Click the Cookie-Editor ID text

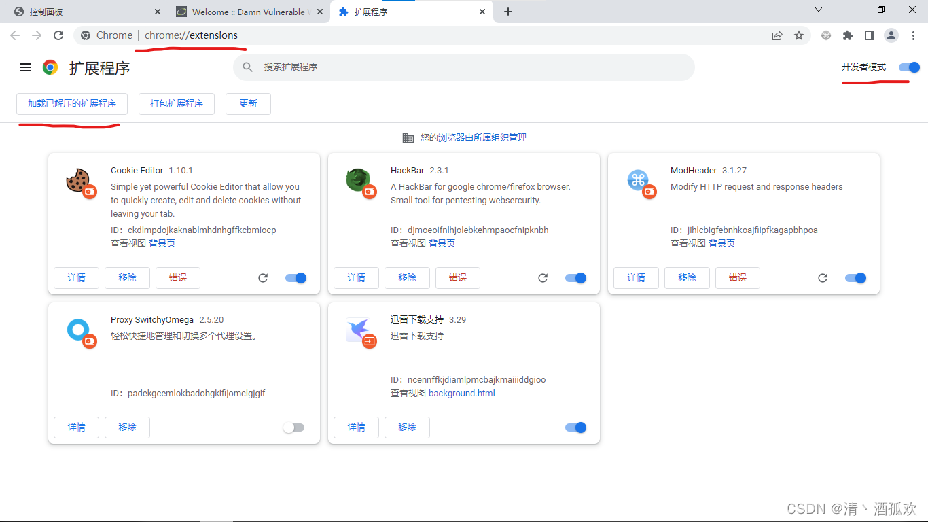(194, 230)
